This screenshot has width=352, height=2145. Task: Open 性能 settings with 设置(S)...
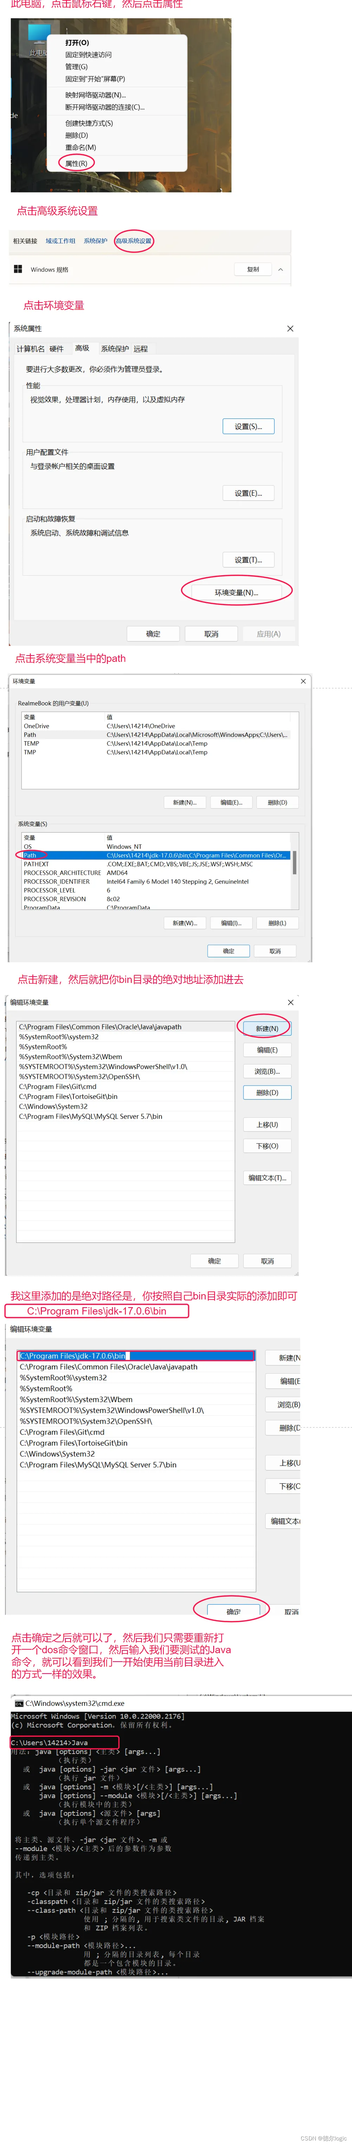(x=248, y=426)
